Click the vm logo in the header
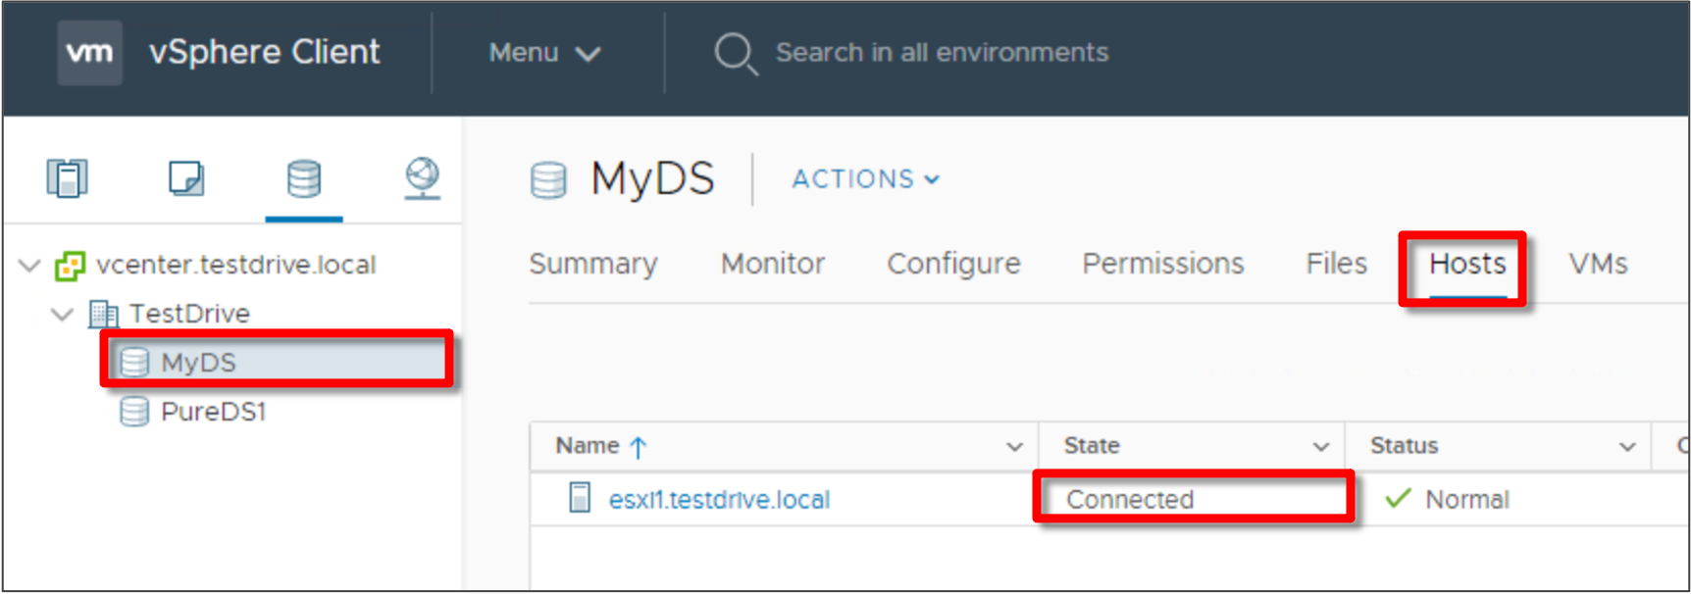Viewport: 1691px width, 594px height. 89,52
